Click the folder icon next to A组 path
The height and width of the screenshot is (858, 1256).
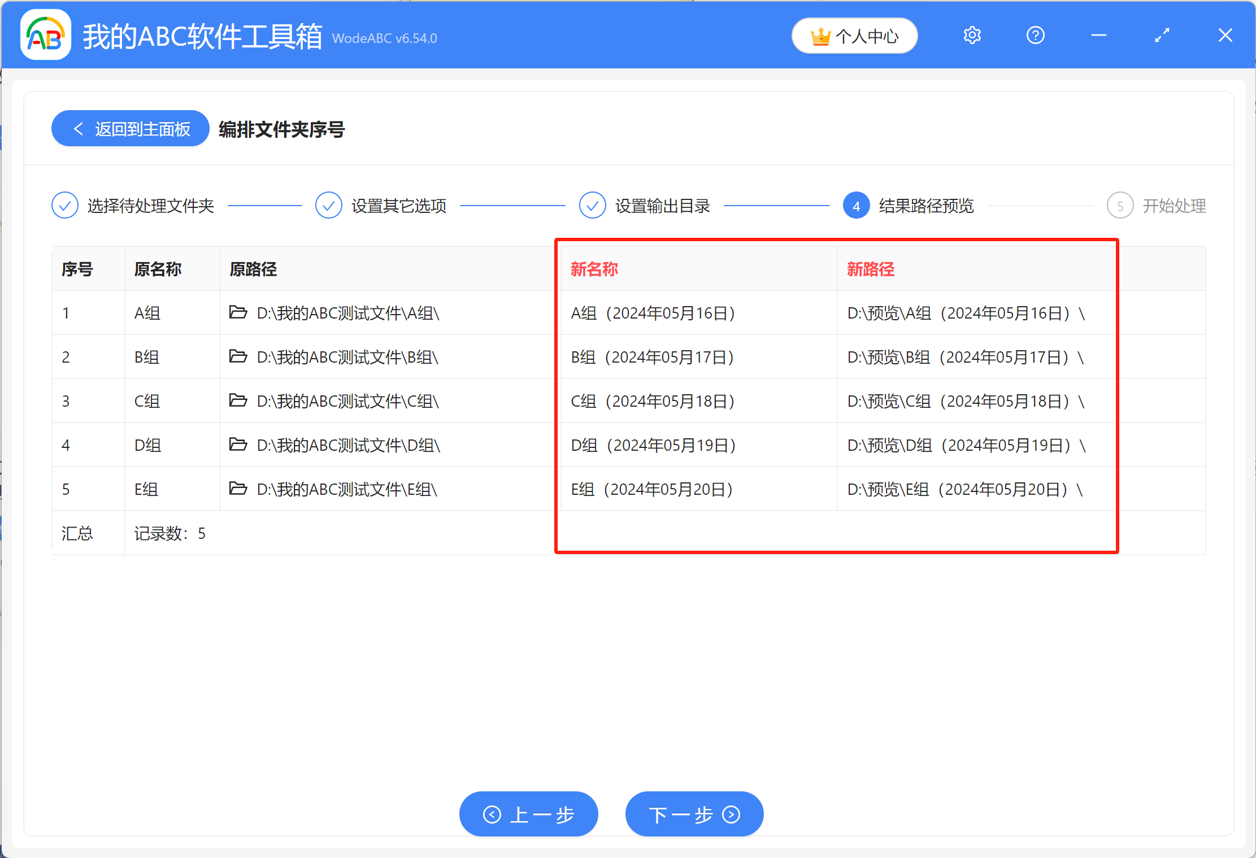pyautogui.click(x=238, y=312)
